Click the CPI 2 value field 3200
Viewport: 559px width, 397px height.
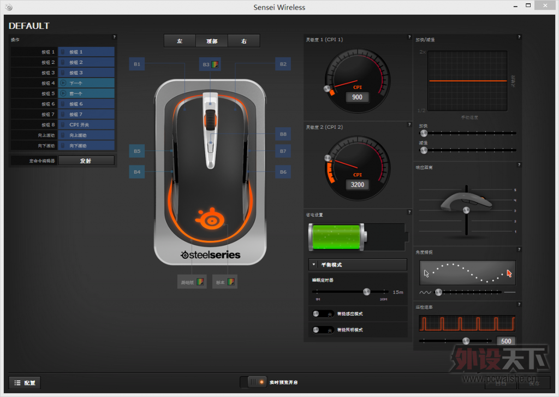pos(357,185)
